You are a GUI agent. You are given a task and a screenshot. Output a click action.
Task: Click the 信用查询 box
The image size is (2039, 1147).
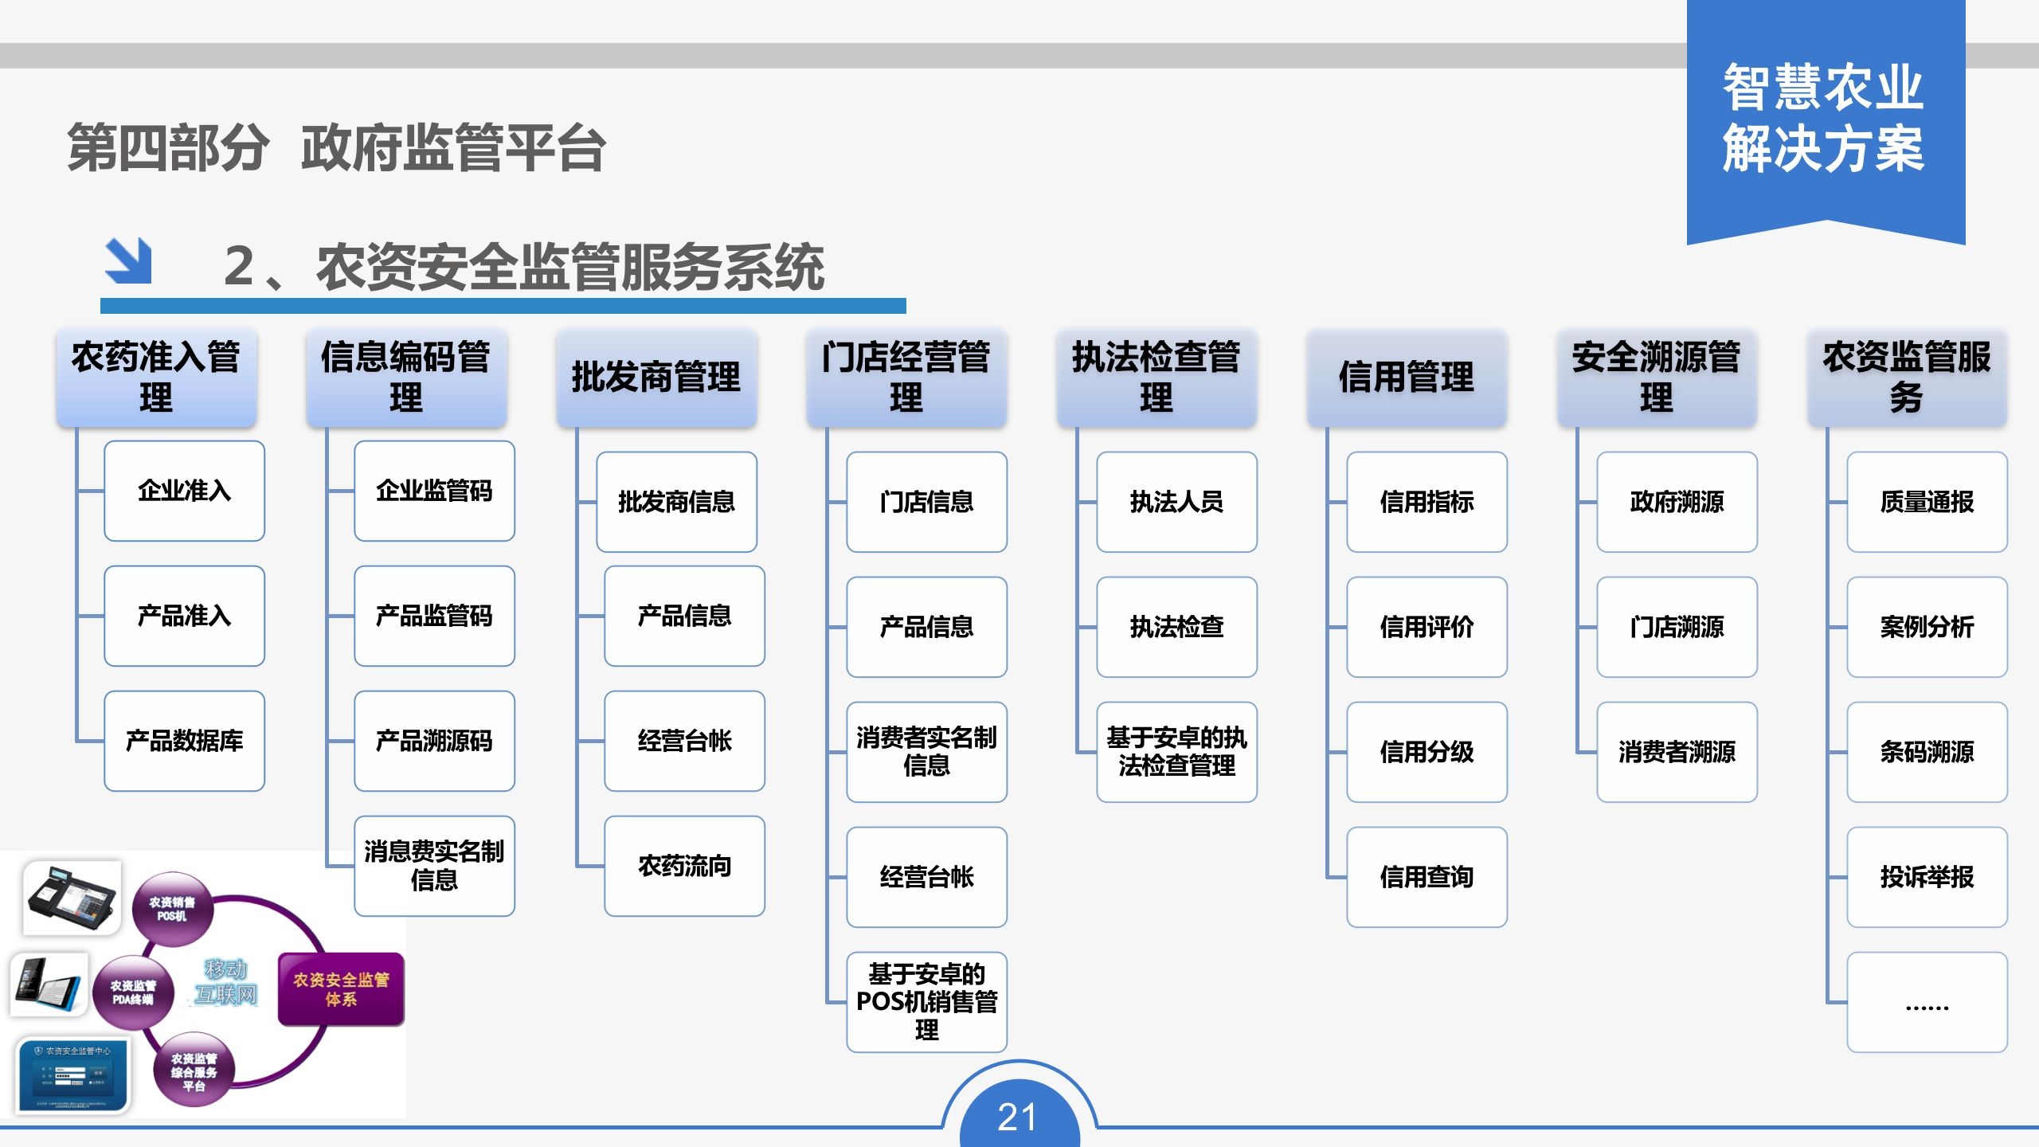[1427, 877]
